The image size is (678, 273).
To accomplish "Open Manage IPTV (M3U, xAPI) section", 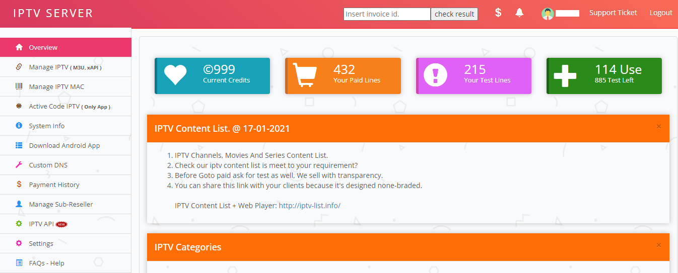I will [65, 67].
